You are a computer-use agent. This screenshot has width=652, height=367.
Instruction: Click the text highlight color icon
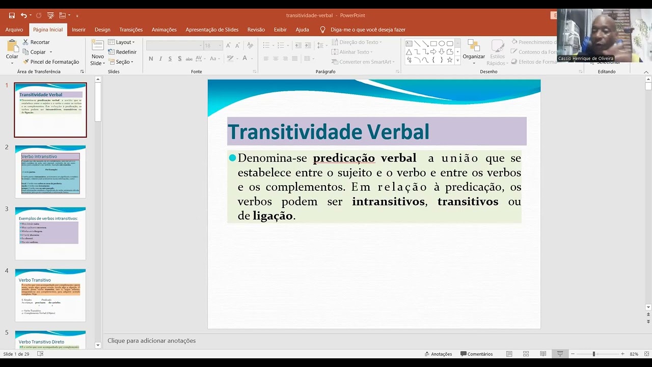[230, 59]
